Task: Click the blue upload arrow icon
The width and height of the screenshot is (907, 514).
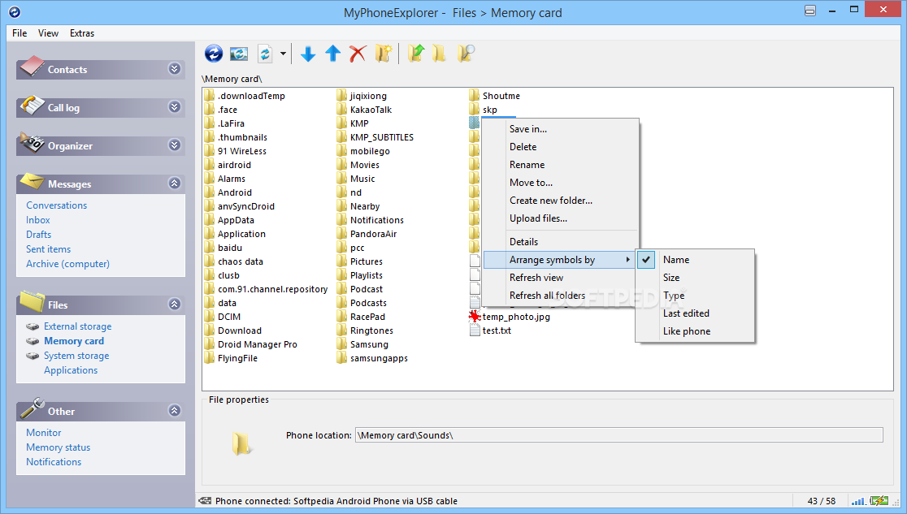Action: 332,54
